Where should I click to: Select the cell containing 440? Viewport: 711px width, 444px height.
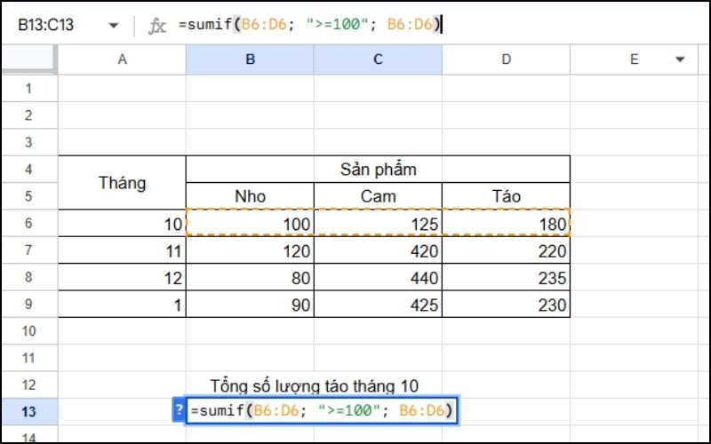coord(378,277)
